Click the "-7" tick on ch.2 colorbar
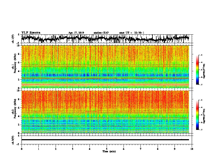 [201, 130]
